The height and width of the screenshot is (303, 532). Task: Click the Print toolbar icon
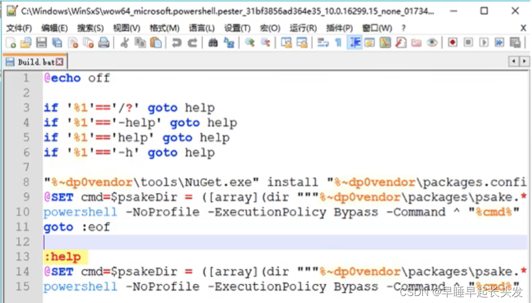104,43
